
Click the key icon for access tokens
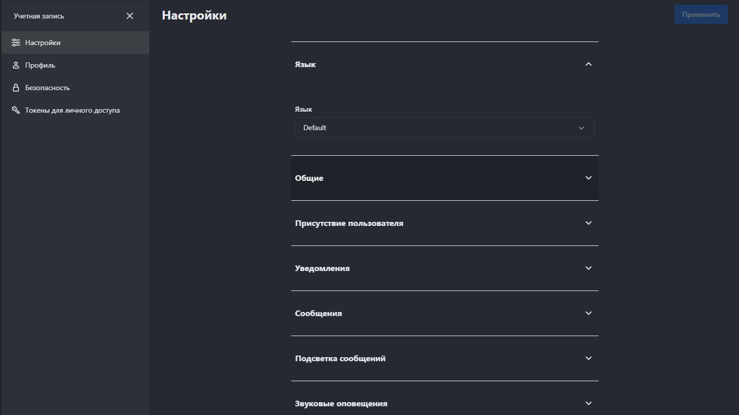pos(16,110)
